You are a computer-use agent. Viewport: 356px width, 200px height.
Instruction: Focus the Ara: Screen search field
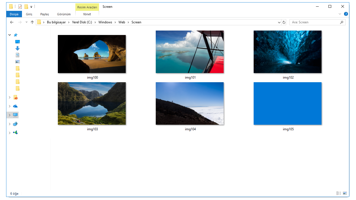tap(318, 22)
